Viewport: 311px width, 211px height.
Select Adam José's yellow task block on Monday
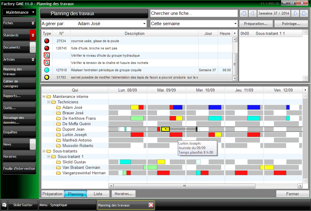[x=135, y=108]
